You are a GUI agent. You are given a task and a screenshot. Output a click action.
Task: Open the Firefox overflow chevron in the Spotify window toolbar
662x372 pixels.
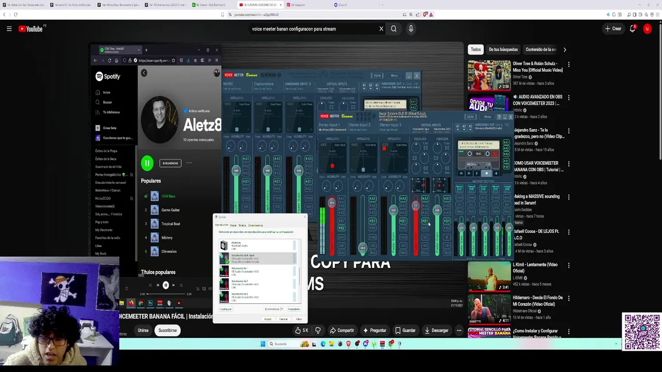click(209, 60)
